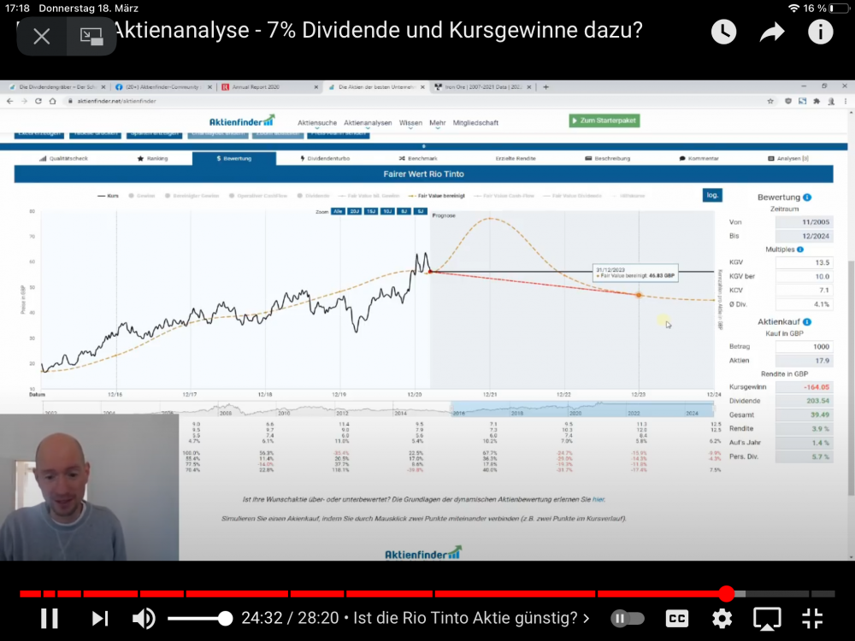Click the KGV multiple field
Screen dimensions: 855x641
[805, 262]
